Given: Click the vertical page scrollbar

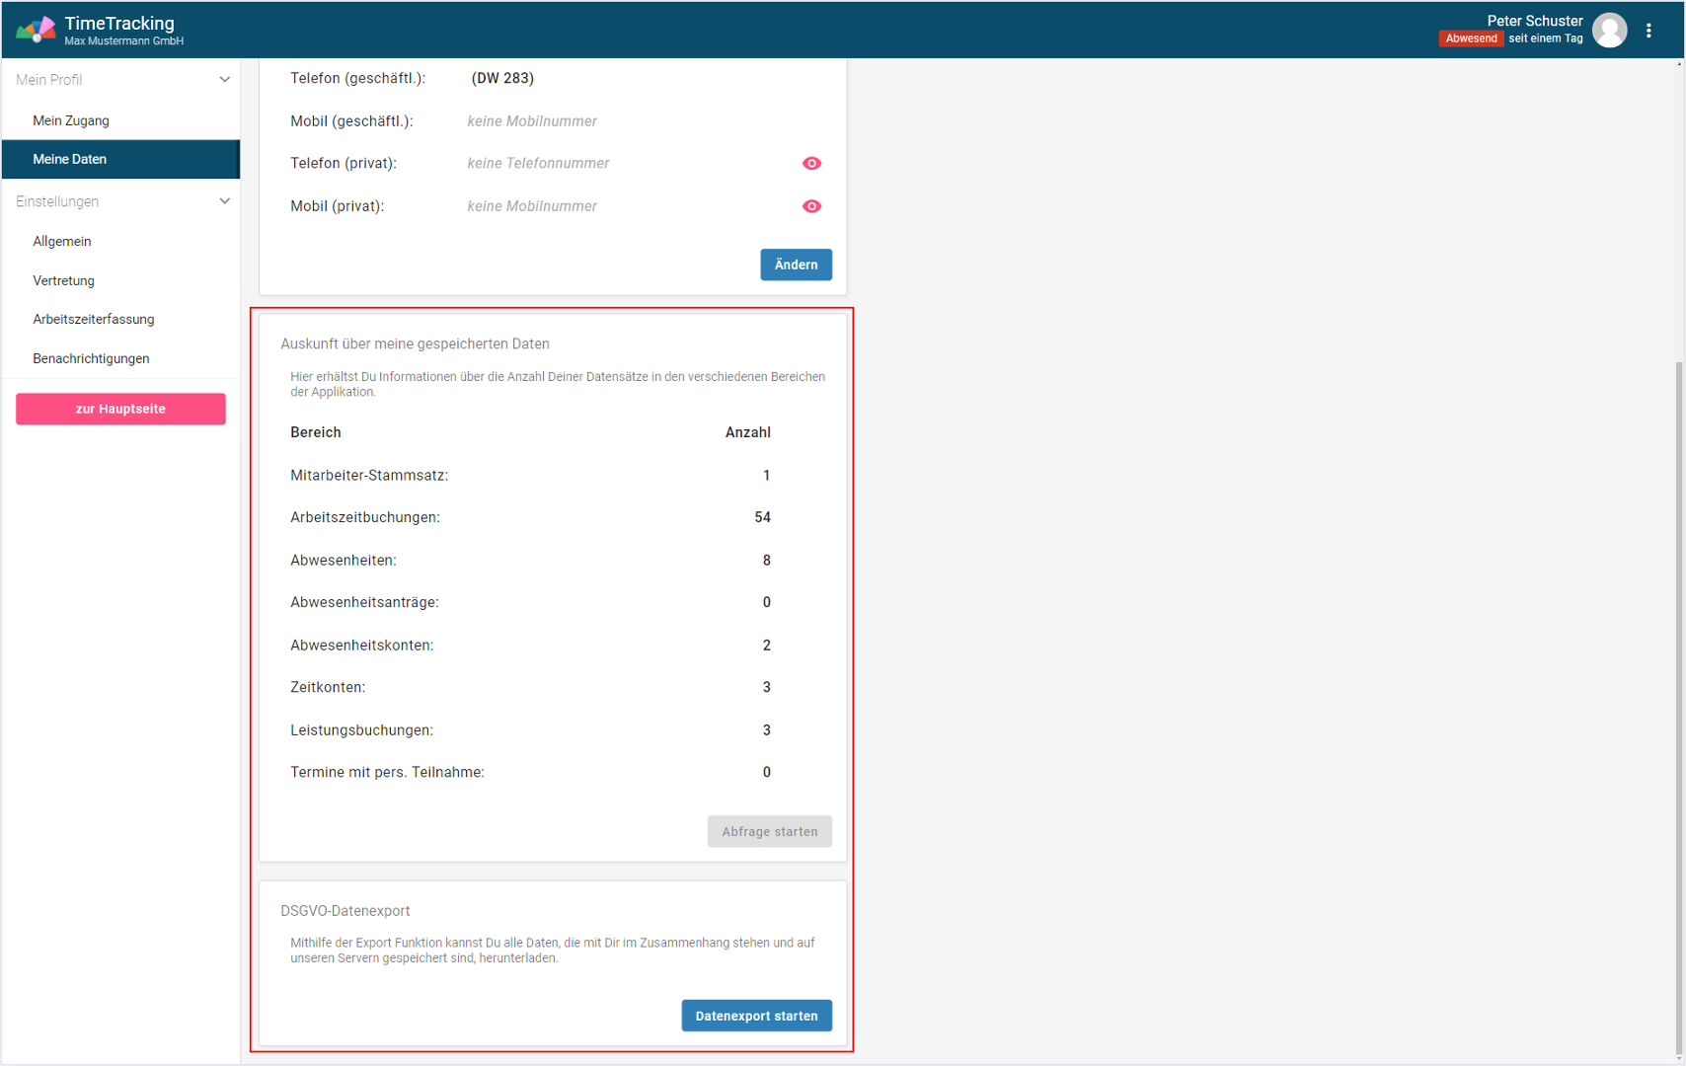Looking at the screenshot, I should (1678, 691).
